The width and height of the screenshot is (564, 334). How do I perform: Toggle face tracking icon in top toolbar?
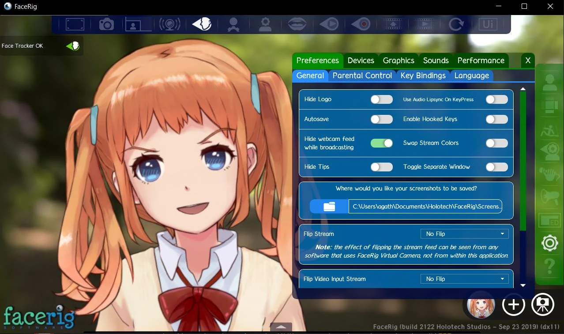202,24
